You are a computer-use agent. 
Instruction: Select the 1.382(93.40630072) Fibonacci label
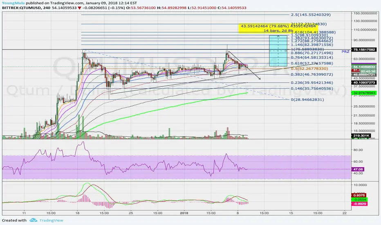coord(312,38)
